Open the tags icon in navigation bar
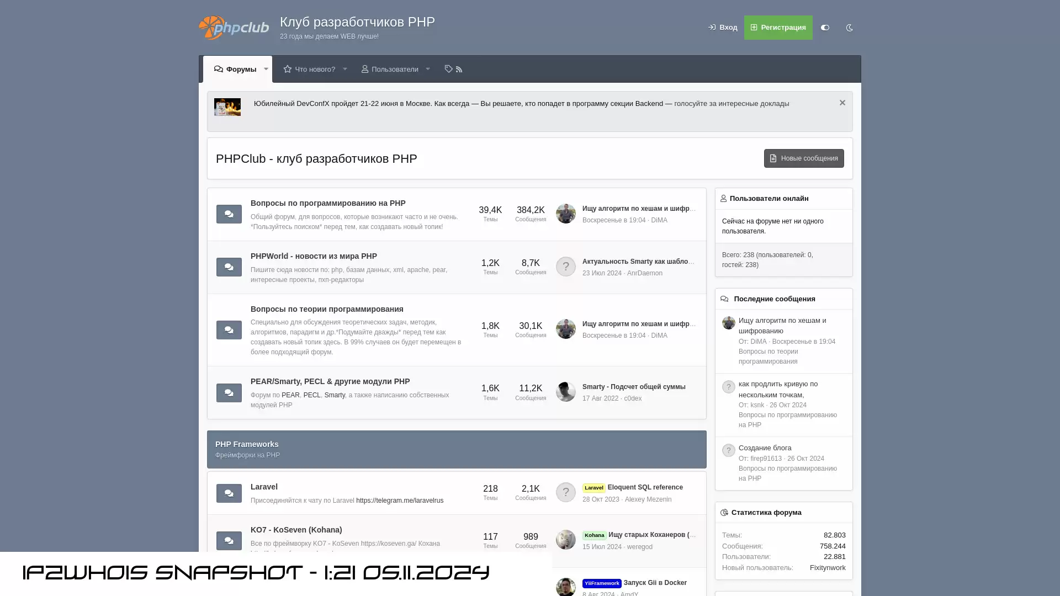The image size is (1060, 596). pos(448,69)
